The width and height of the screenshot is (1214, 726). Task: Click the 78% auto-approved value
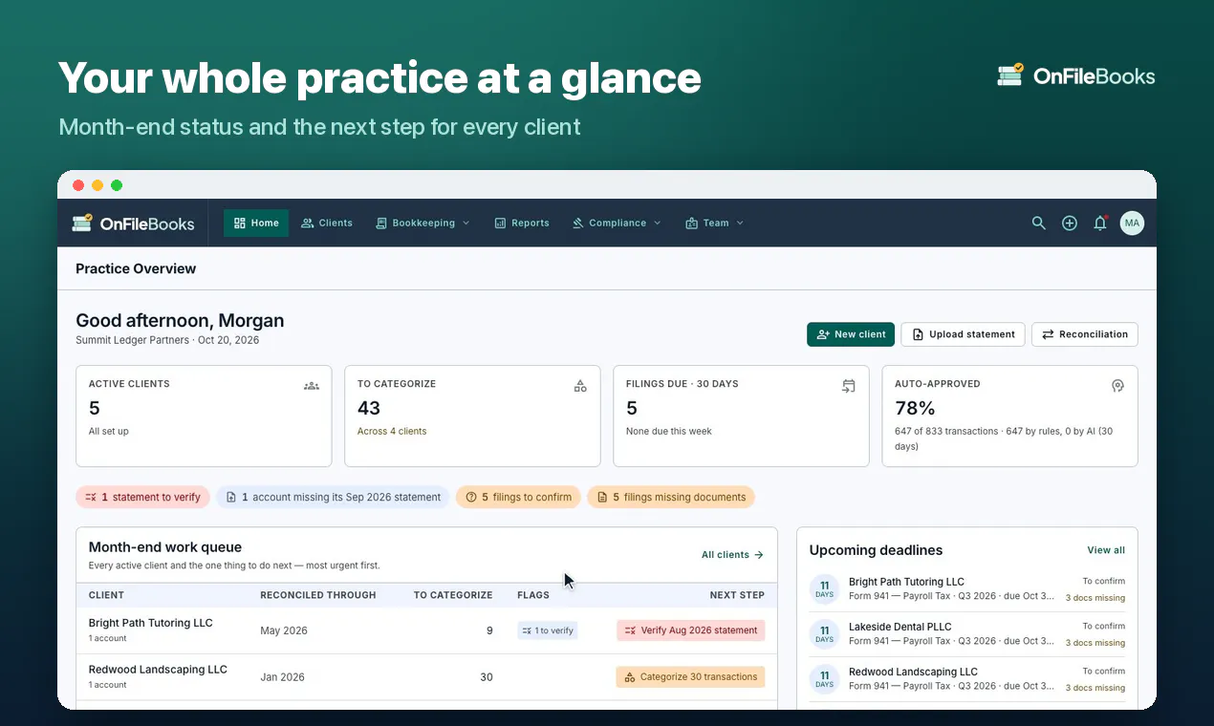(x=915, y=408)
